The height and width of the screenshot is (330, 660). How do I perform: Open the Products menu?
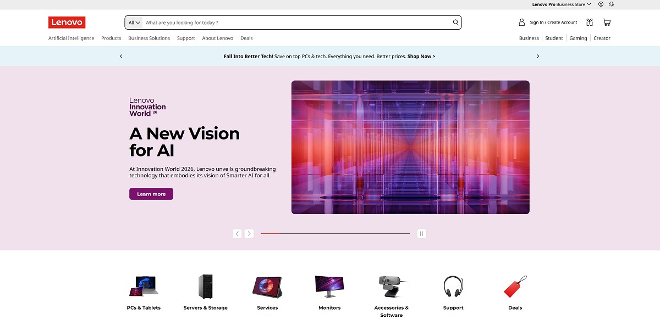tap(111, 38)
